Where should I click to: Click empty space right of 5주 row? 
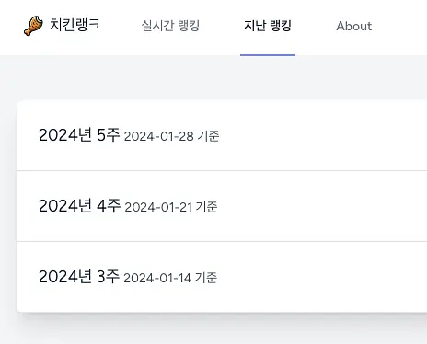point(322,135)
